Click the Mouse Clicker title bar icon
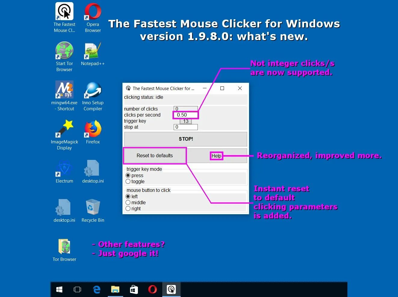The image size is (398, 297). click(128, 88)
